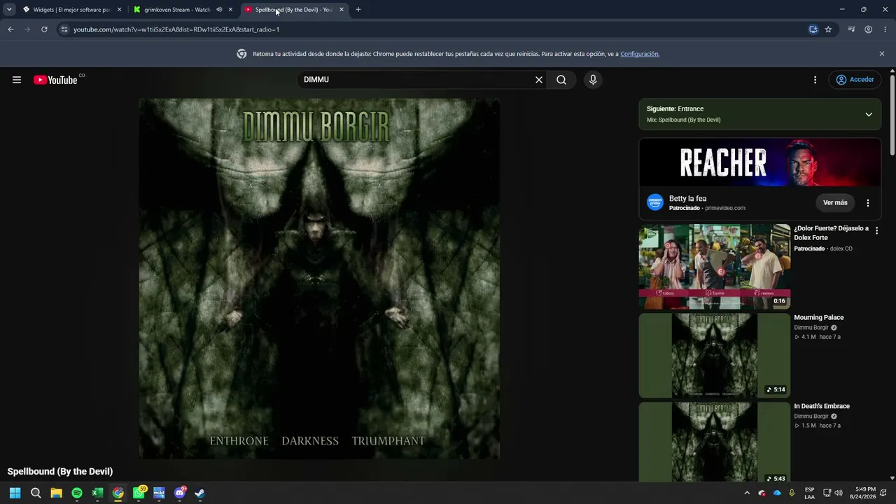Run search with magnifier button
The width and height of the screenshot is (896, 504).
pos(561,80)
